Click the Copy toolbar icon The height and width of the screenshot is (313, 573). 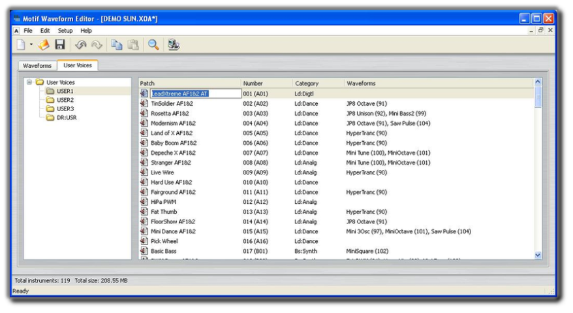point(117,44)
